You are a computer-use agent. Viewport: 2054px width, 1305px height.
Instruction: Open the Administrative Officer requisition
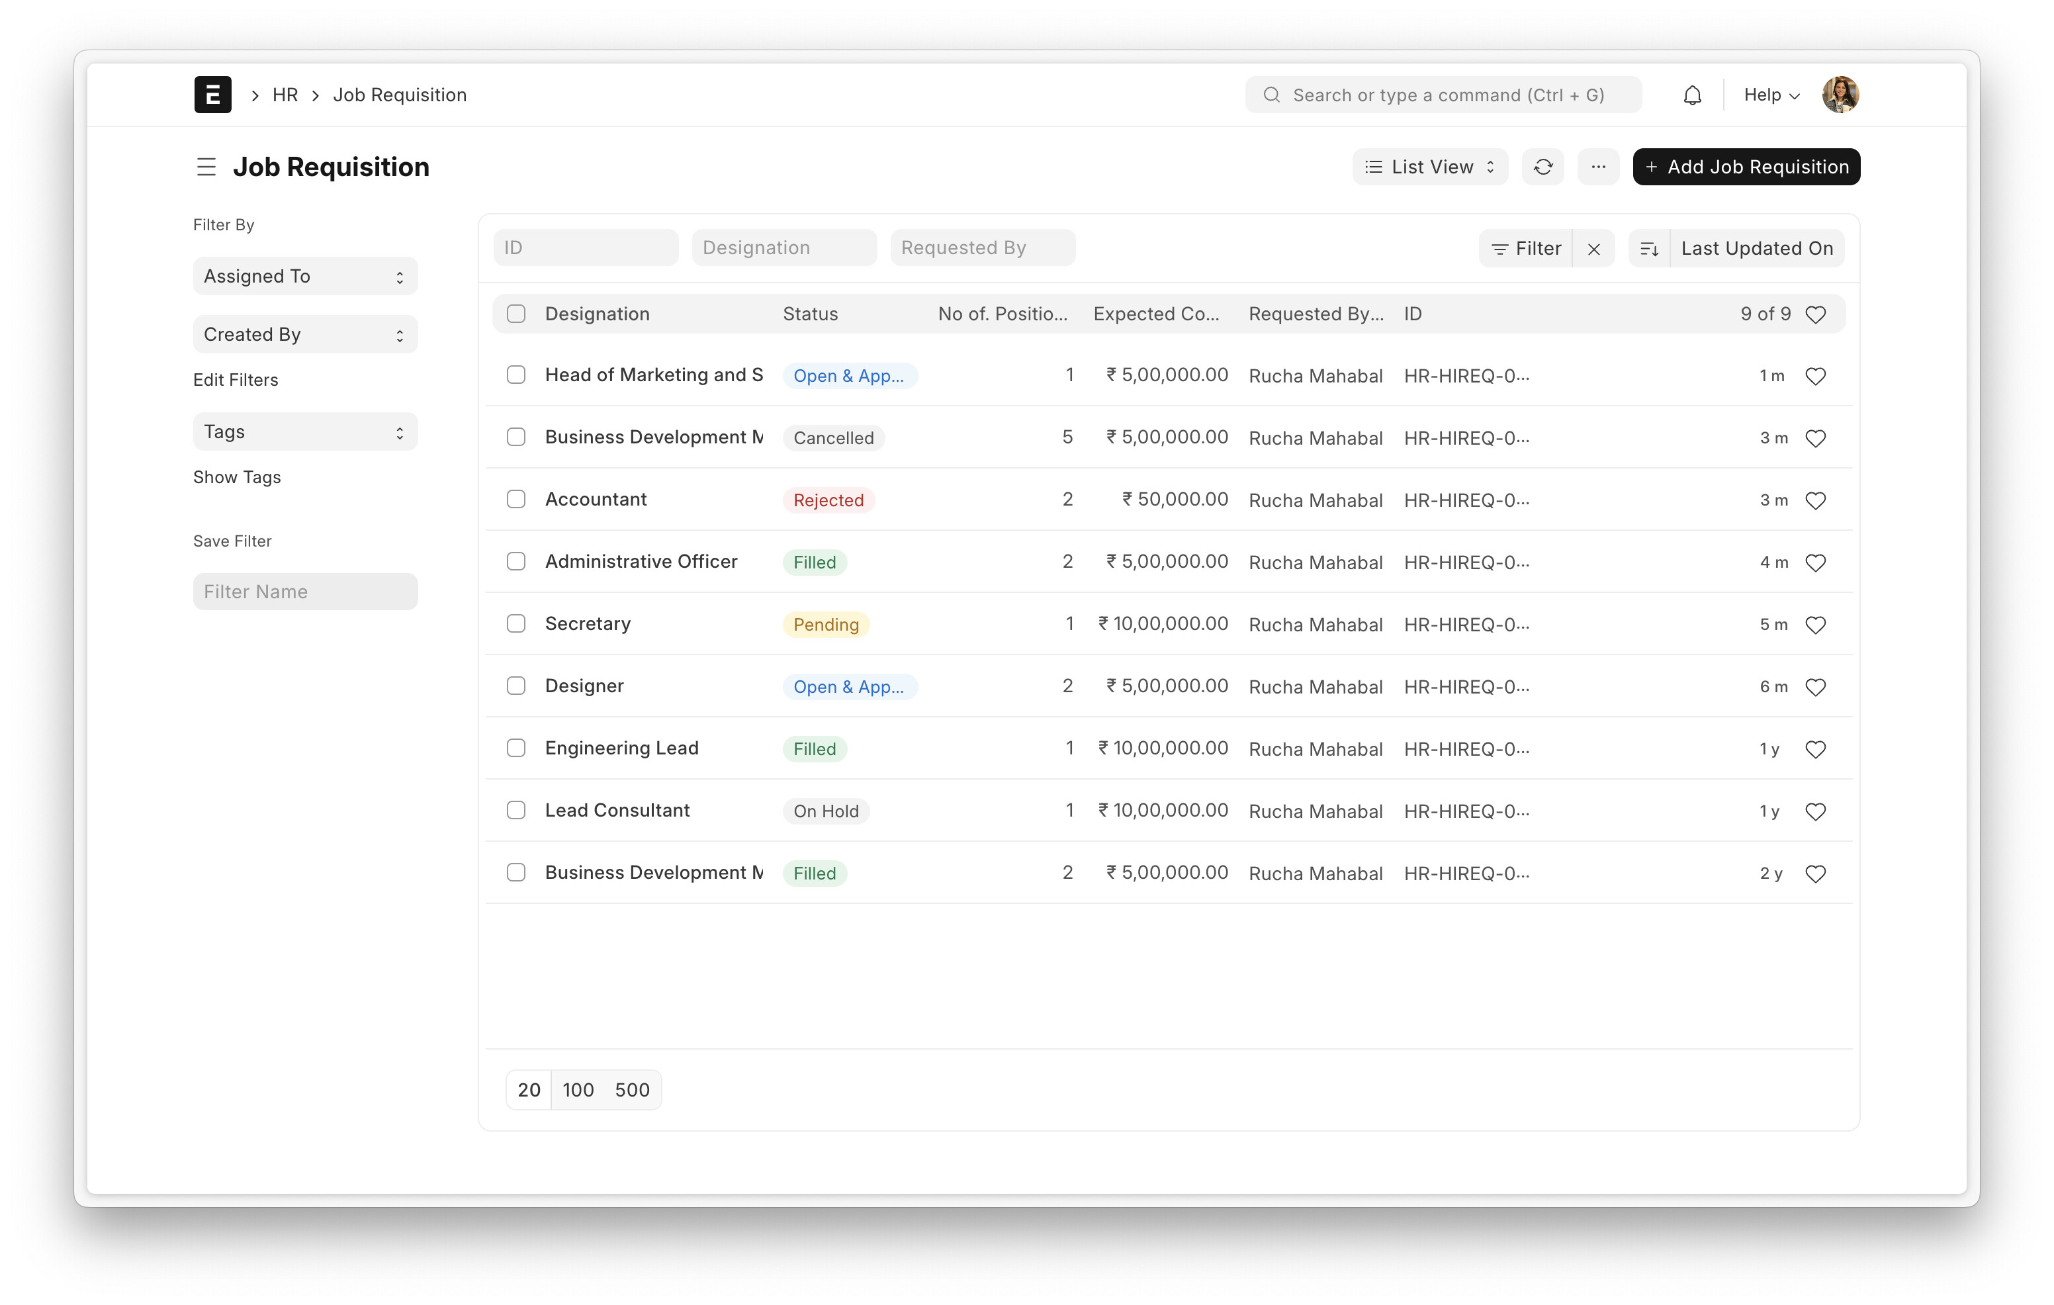coord(641,562)
